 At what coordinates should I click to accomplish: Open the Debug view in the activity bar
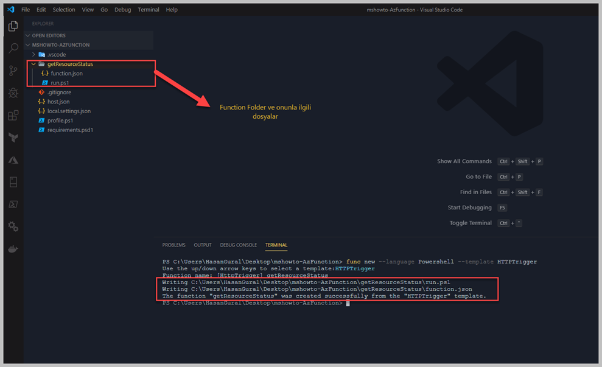coord(13,93)
